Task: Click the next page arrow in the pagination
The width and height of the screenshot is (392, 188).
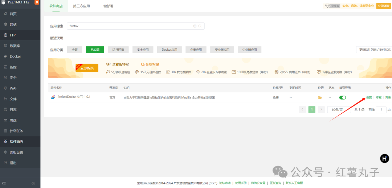Action: (321, 109)
